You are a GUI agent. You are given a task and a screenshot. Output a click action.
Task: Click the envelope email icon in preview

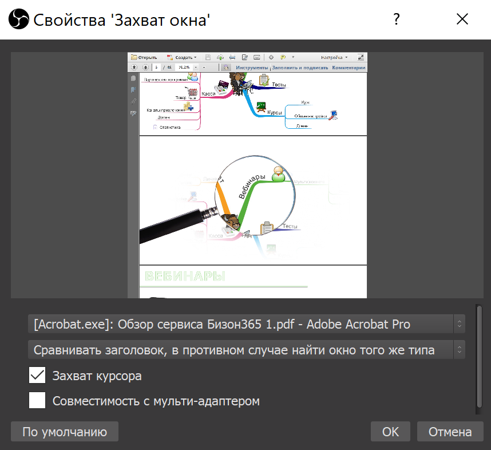pyautogui.click(x=257, y=57)
